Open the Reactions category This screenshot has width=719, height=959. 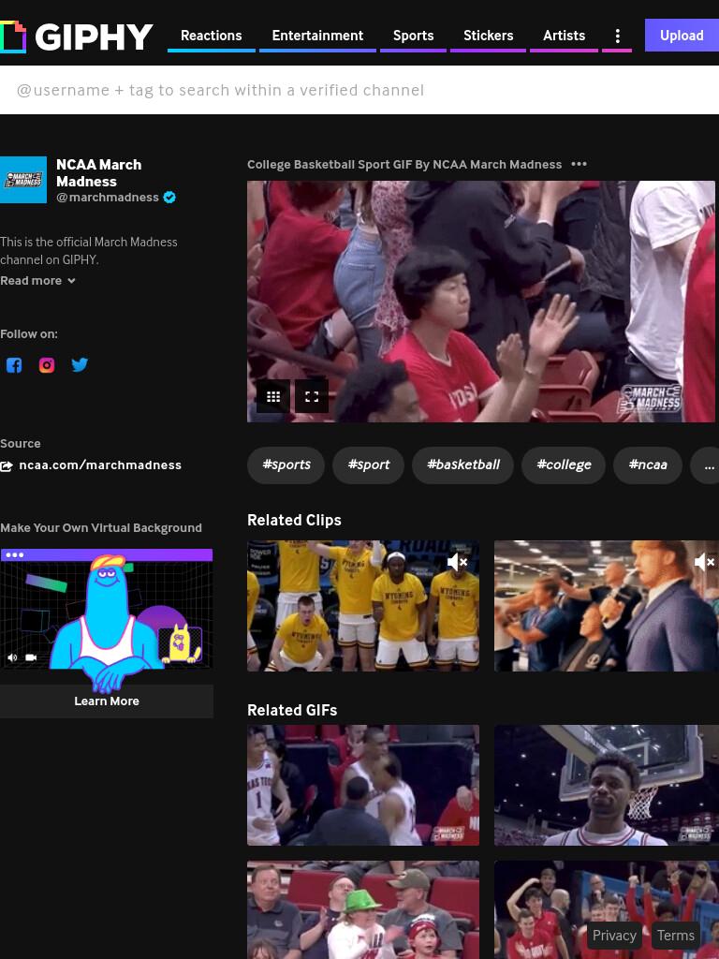coord(212,36)
